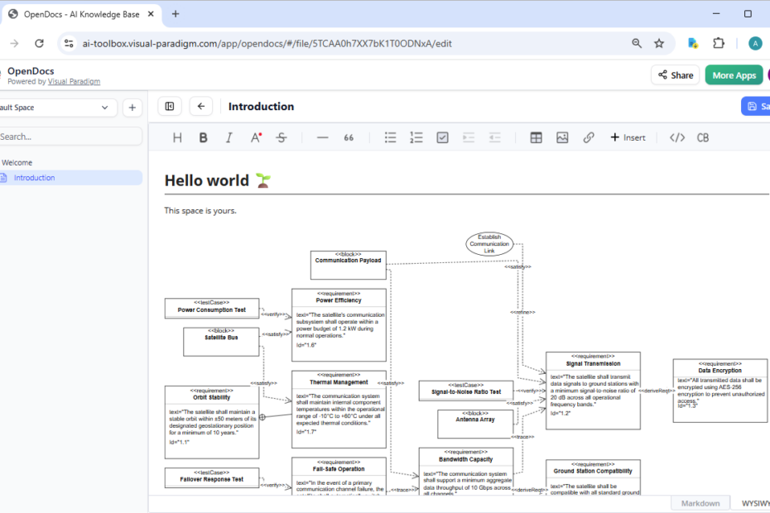
Task: Open the text color tool
Action: [256, 137]
